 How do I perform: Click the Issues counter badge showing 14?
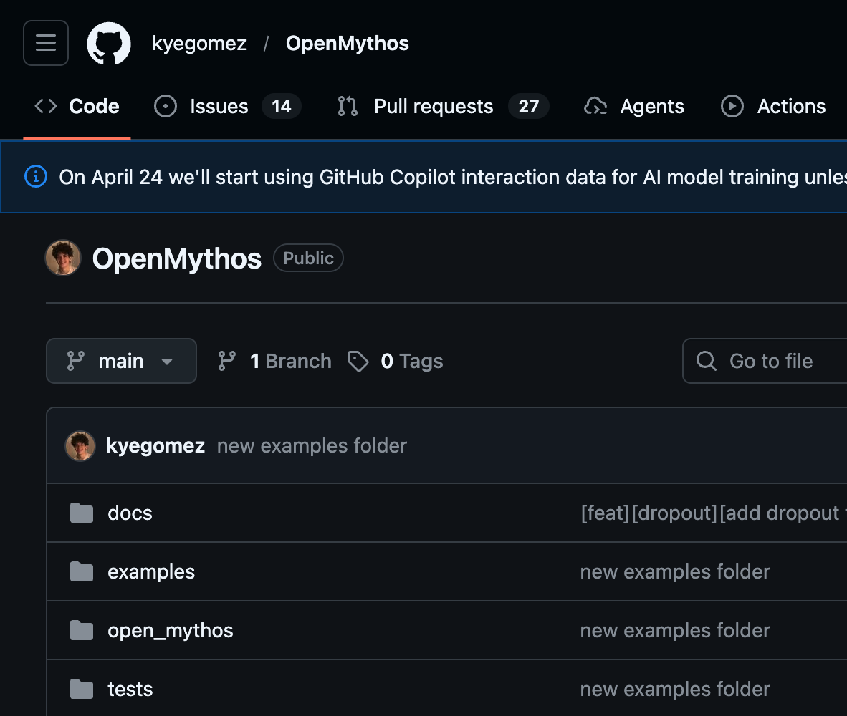coord(282,106)
